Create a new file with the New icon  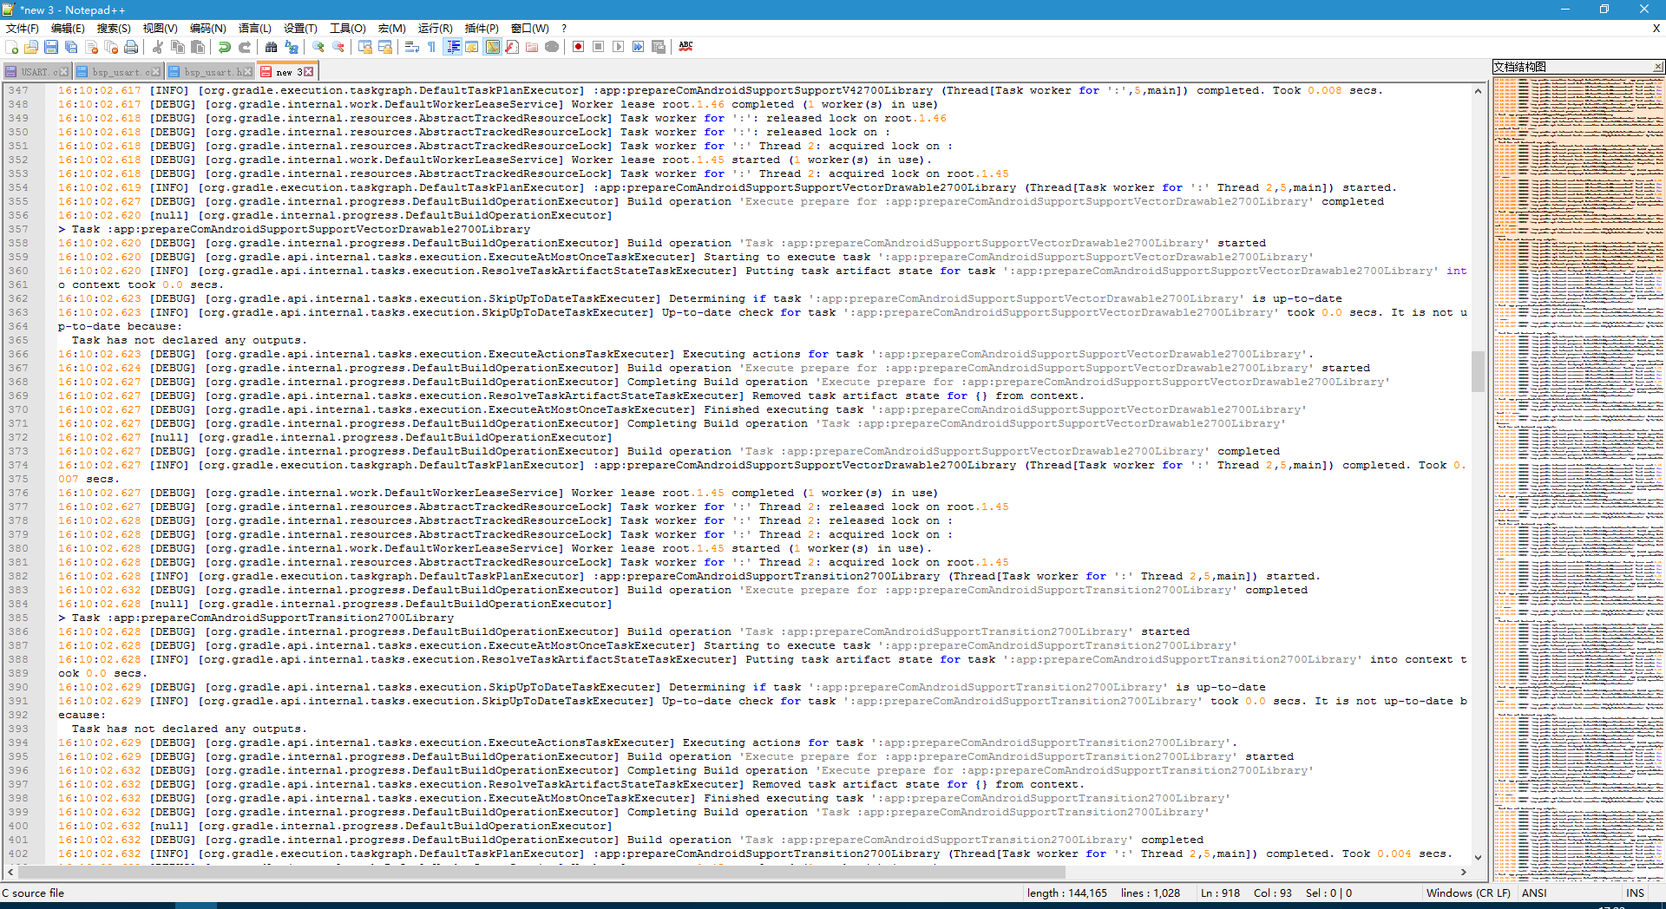(11, 47)
